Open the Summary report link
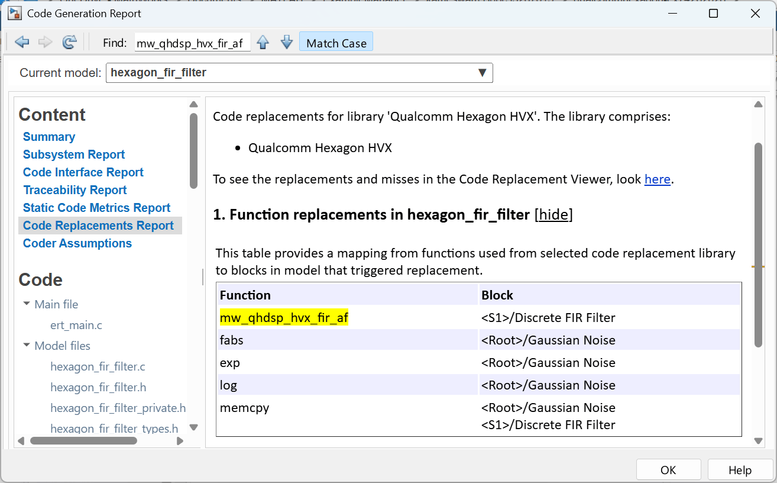 coord(49,137)
